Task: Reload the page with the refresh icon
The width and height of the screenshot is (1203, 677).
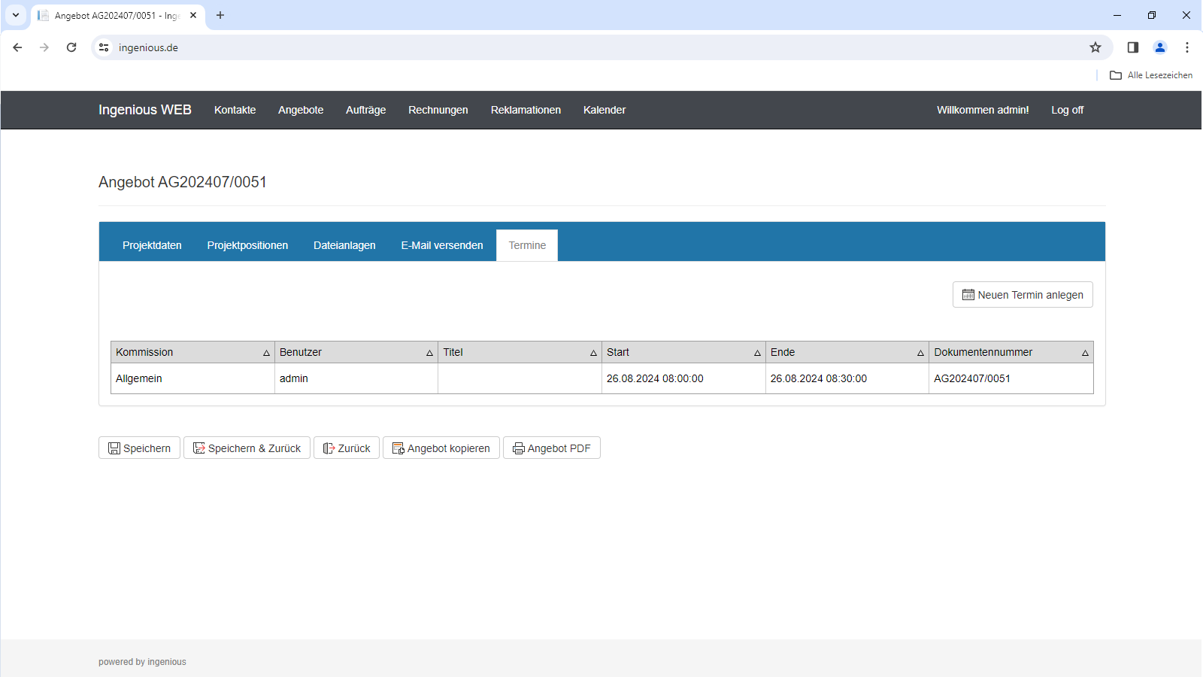Action: pos(71,47)
